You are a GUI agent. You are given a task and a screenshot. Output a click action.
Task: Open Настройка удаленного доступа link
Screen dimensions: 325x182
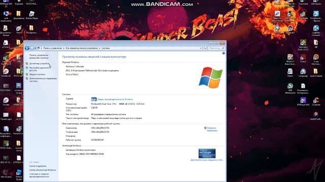[40, 69]
